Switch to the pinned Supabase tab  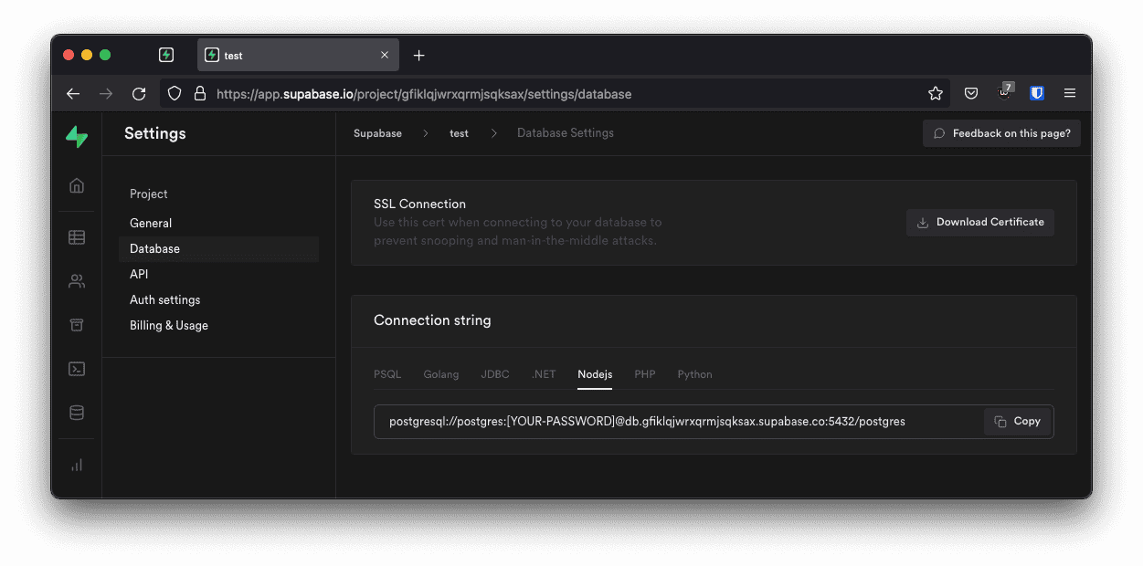(x=166, y=55)
